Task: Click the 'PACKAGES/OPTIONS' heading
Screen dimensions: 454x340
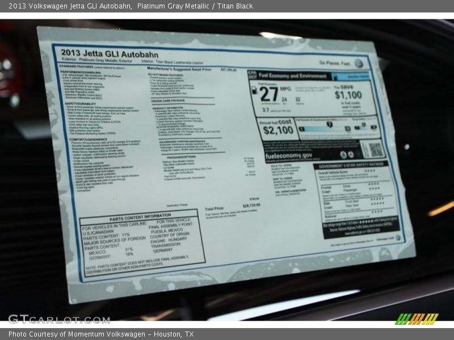Action: click(x=181, y=157)
